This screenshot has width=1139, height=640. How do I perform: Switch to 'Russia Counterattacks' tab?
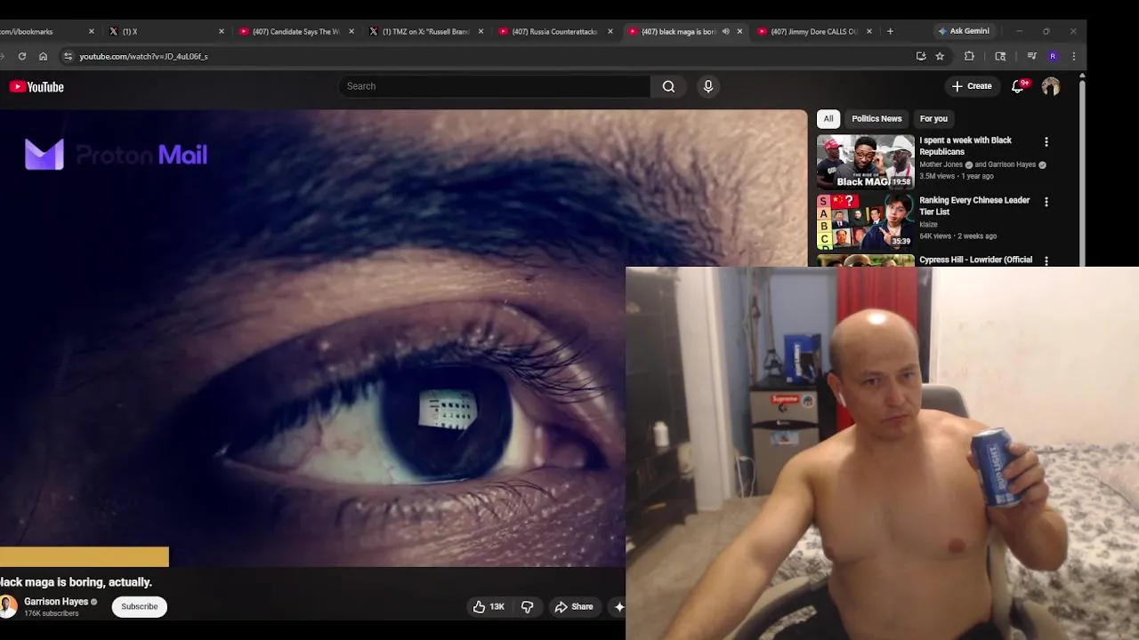[x=554, y=31]
